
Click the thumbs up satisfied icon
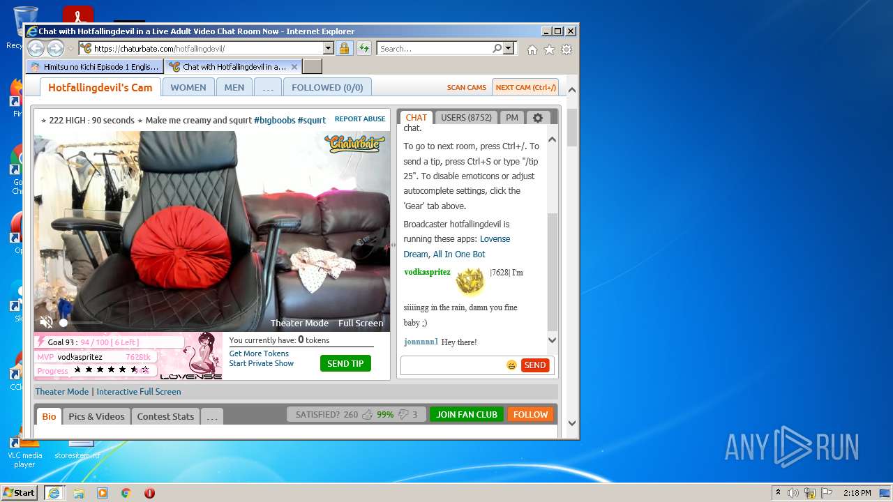[x=367, y=414]
